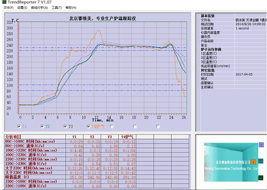The image size is (267, 190).
Task: Click the 操作员 value field
Action: [251, 37]
